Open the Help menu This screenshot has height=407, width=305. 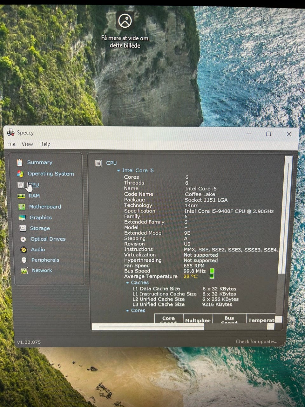(x=45, y=144)
